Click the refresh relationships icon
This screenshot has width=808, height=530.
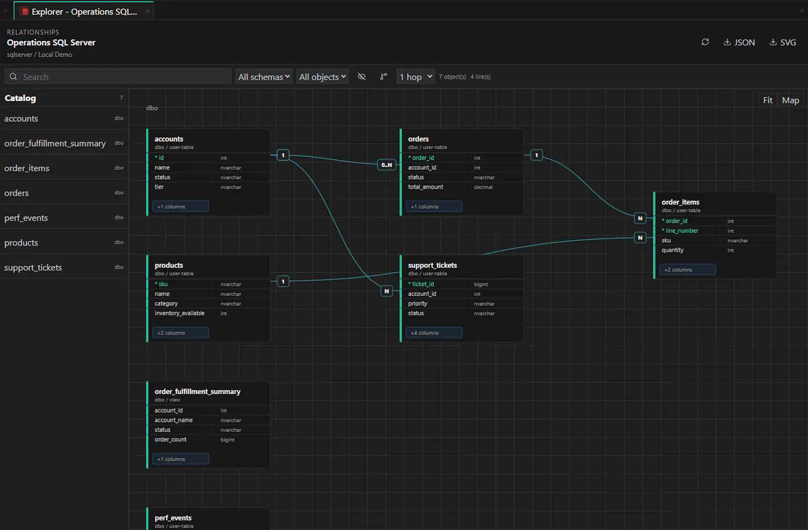[x=705, y=42]
